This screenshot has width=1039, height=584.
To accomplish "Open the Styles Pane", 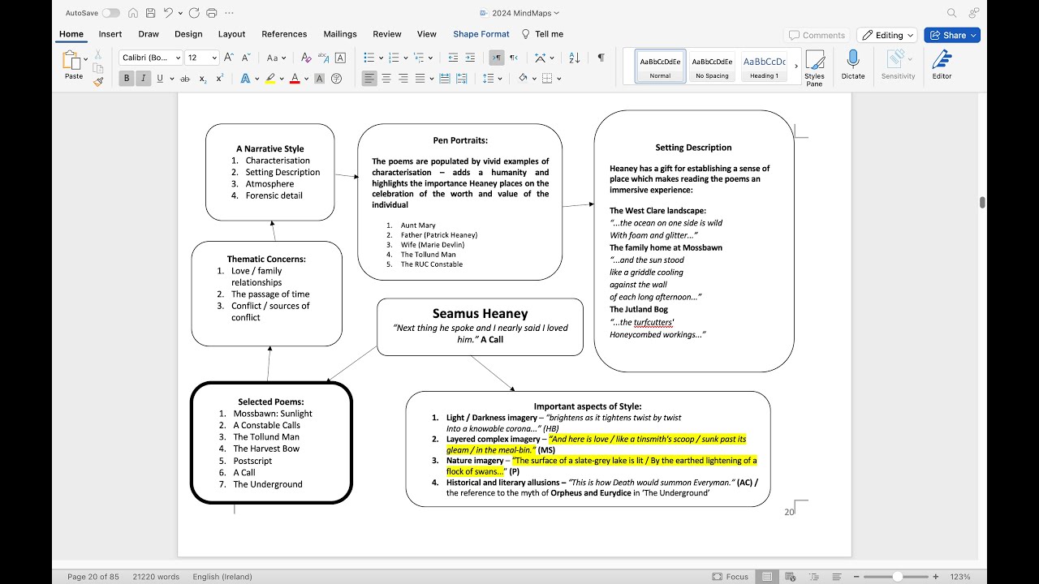I will [814, 67].
